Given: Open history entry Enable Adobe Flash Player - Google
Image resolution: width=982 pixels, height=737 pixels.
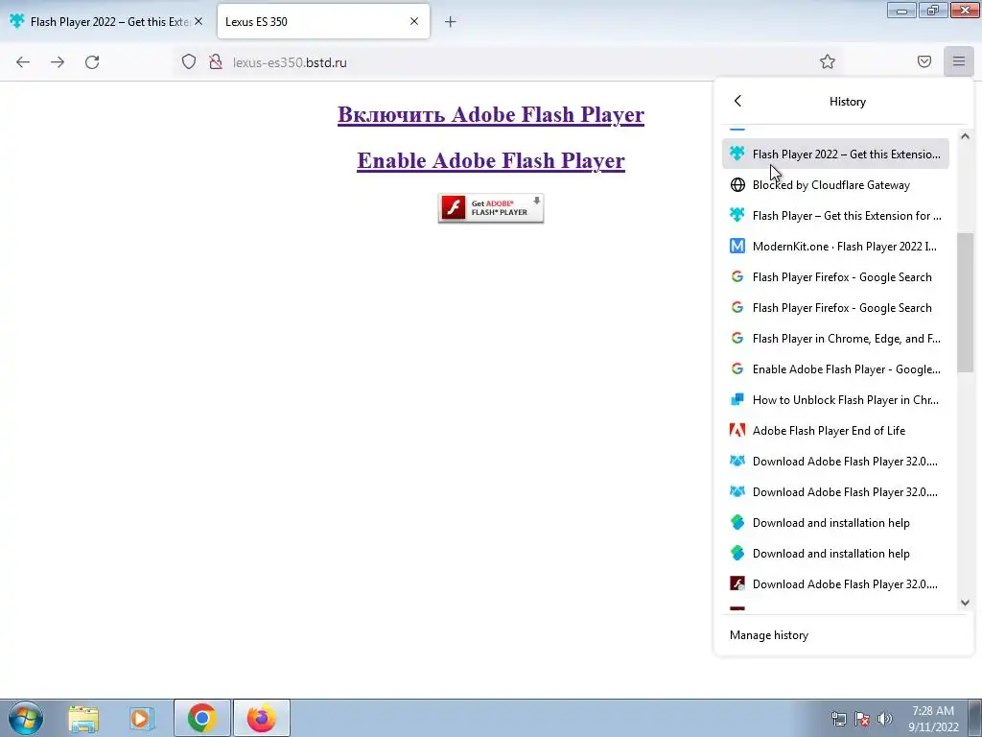Looking at the screenshot, I should tap(835, 369).
